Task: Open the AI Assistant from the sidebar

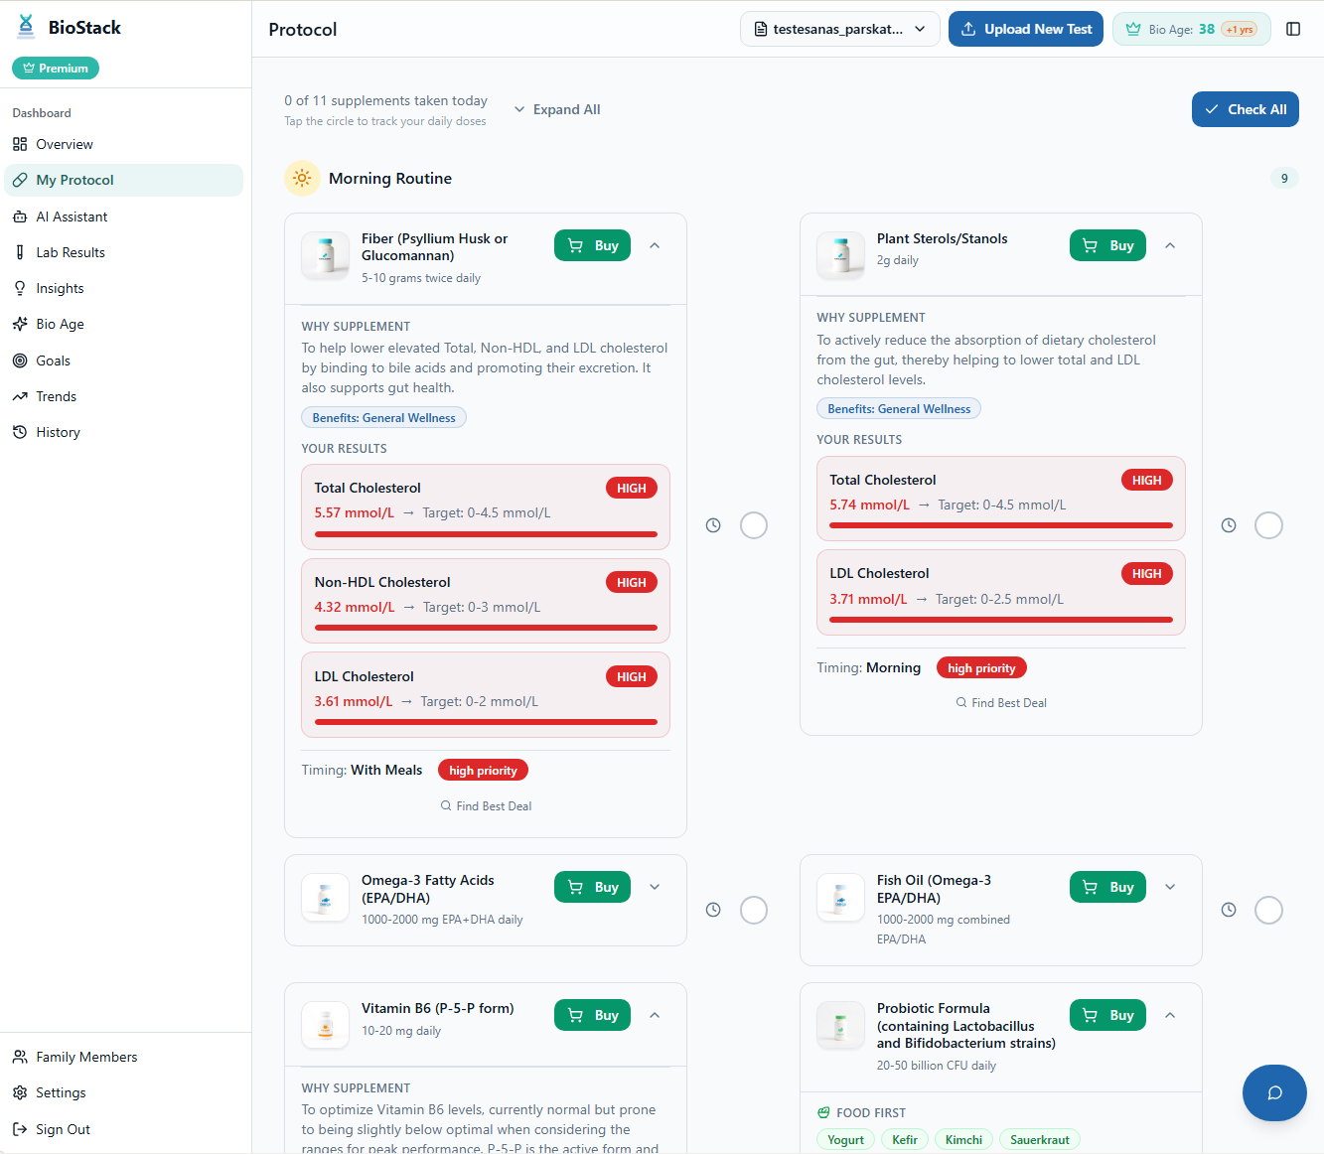Action: 71,216
